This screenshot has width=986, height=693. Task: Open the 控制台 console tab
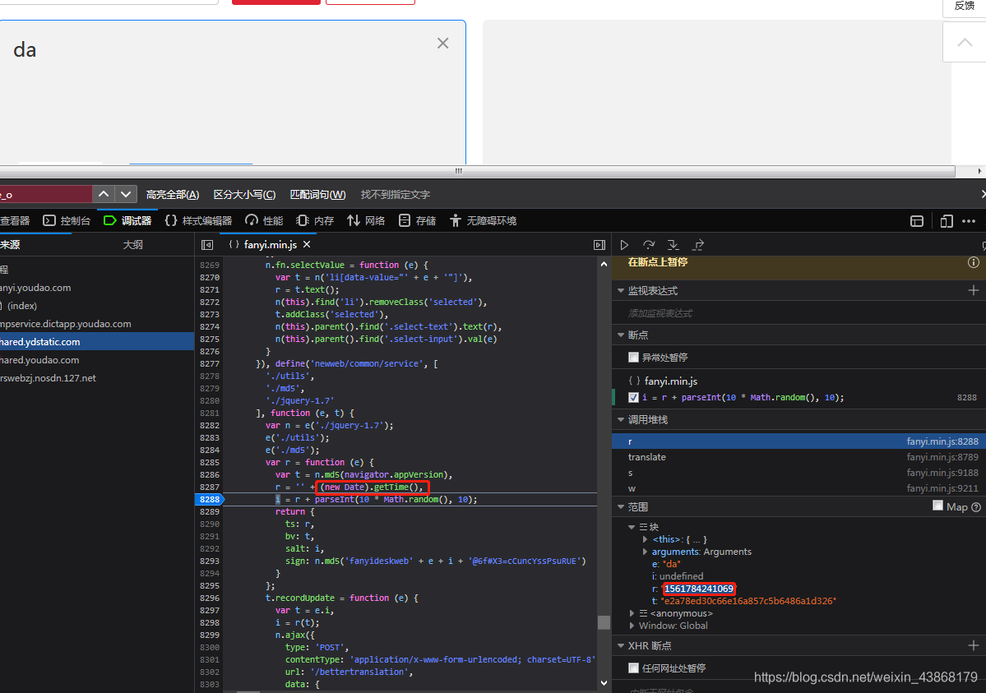click(x=67, y=221)
